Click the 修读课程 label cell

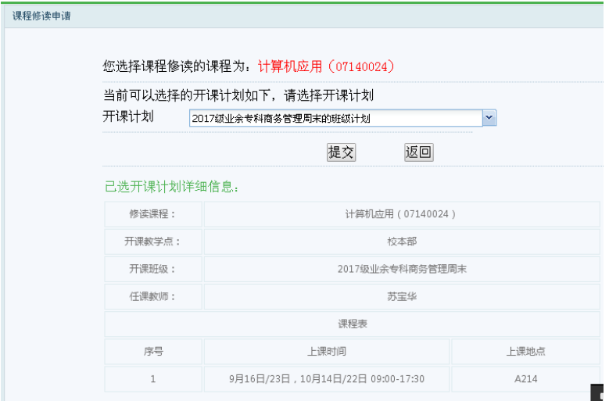(x=152, y=214)
